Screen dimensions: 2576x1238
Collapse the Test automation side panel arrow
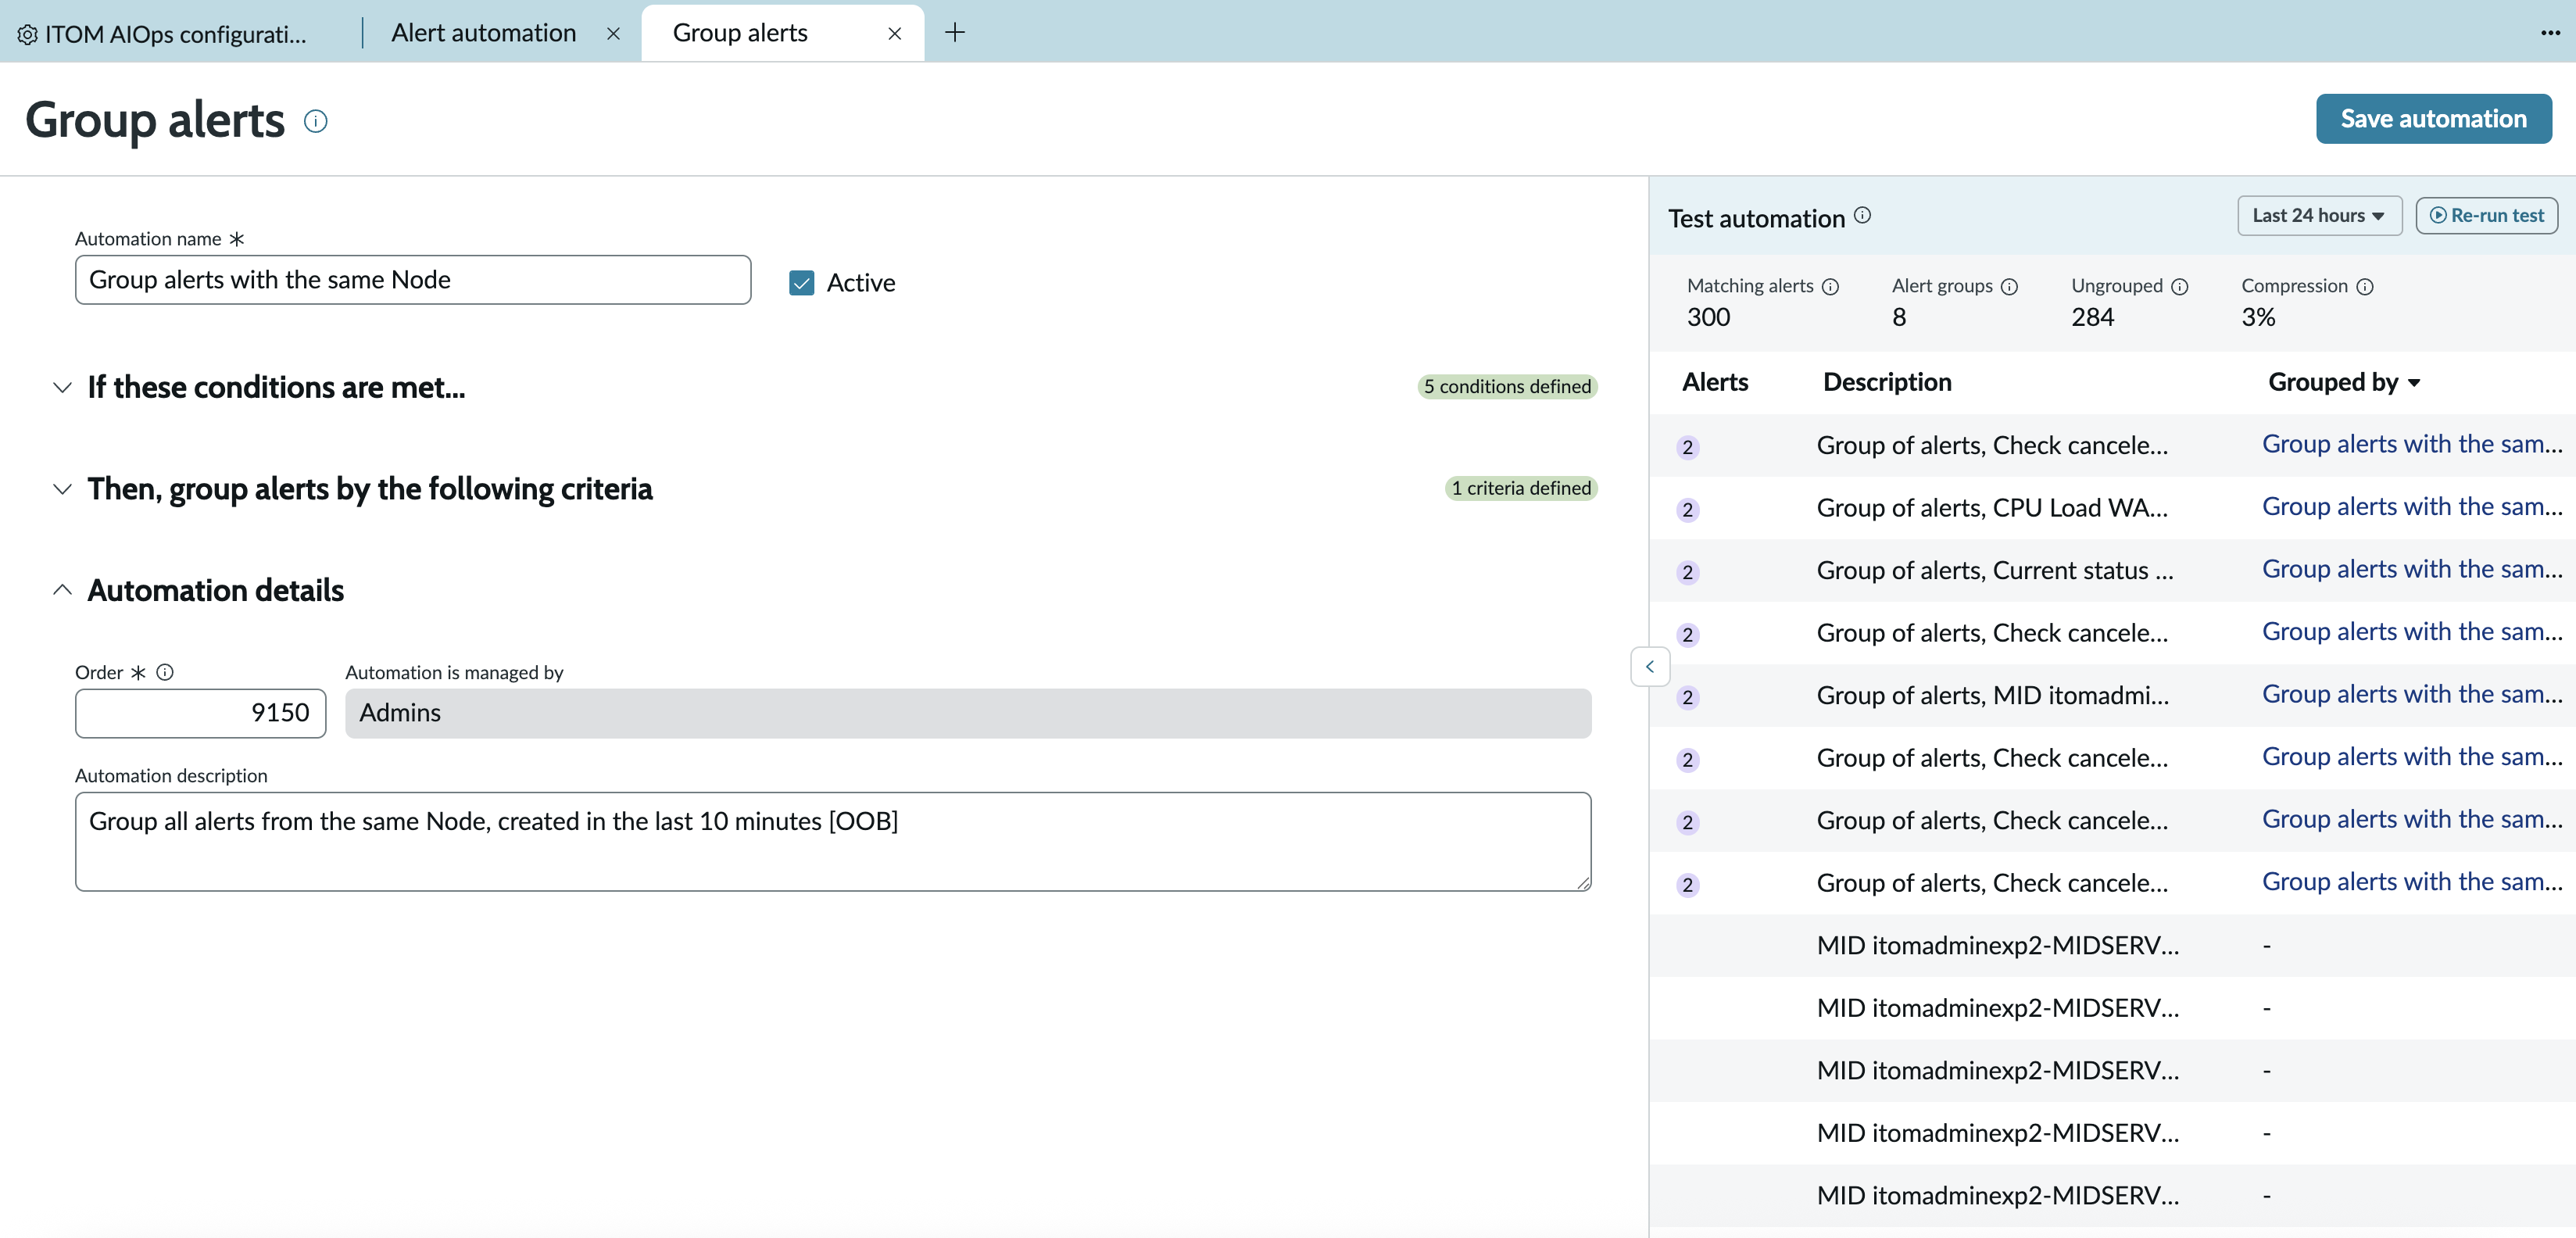tap(1650, 666)
